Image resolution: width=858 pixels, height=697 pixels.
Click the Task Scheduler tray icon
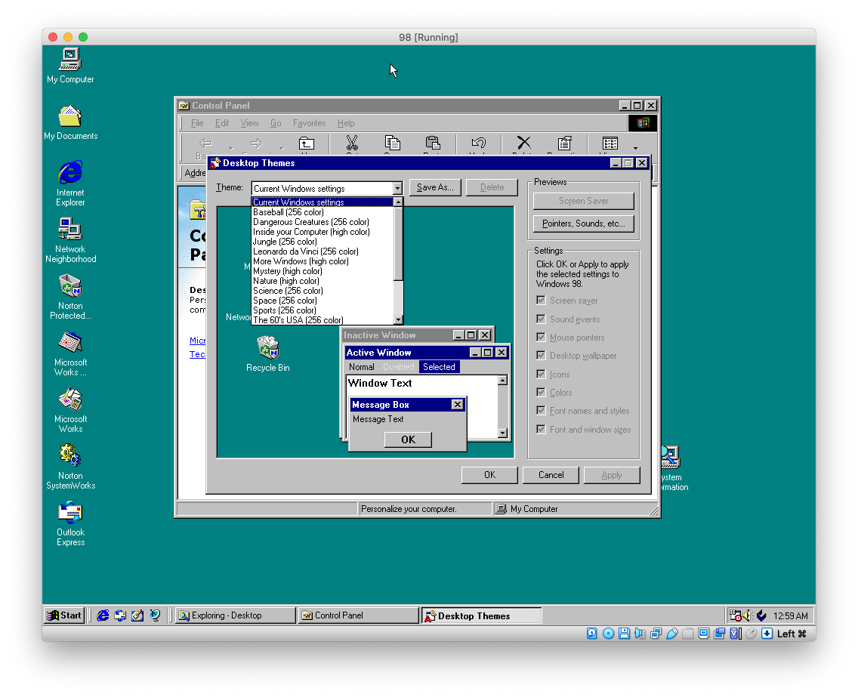coord(735,615)
